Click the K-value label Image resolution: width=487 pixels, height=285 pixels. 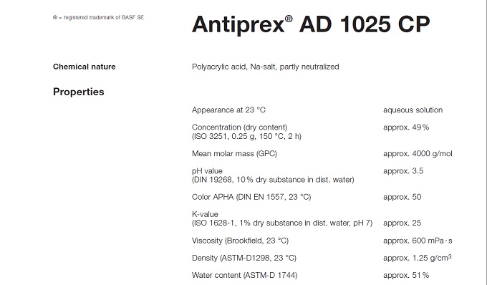tap(205, 214)
